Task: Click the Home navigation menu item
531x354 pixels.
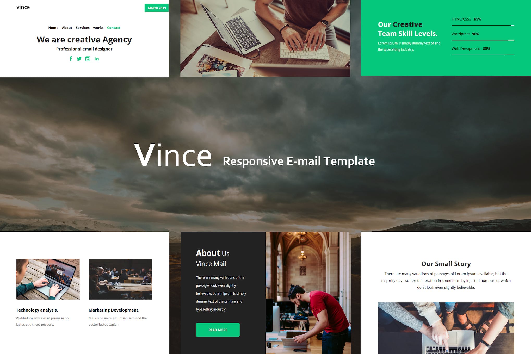Action: (x=53, y=28)
